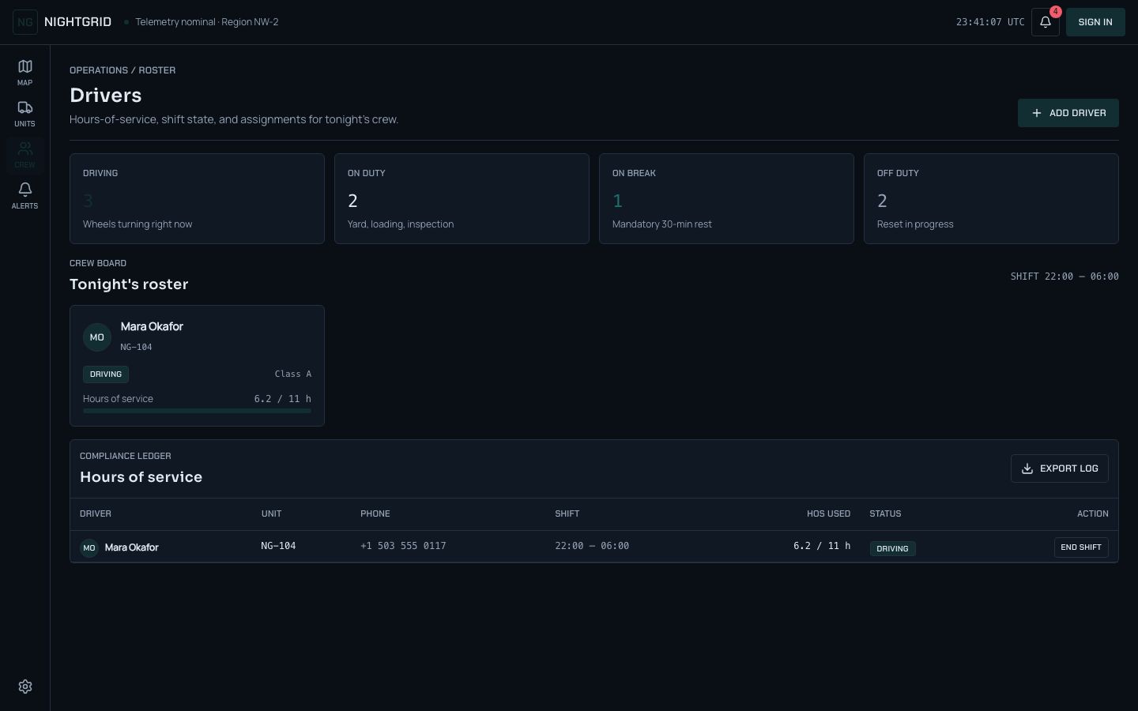Open notifications bell with 4 badge

(1046, 22)
